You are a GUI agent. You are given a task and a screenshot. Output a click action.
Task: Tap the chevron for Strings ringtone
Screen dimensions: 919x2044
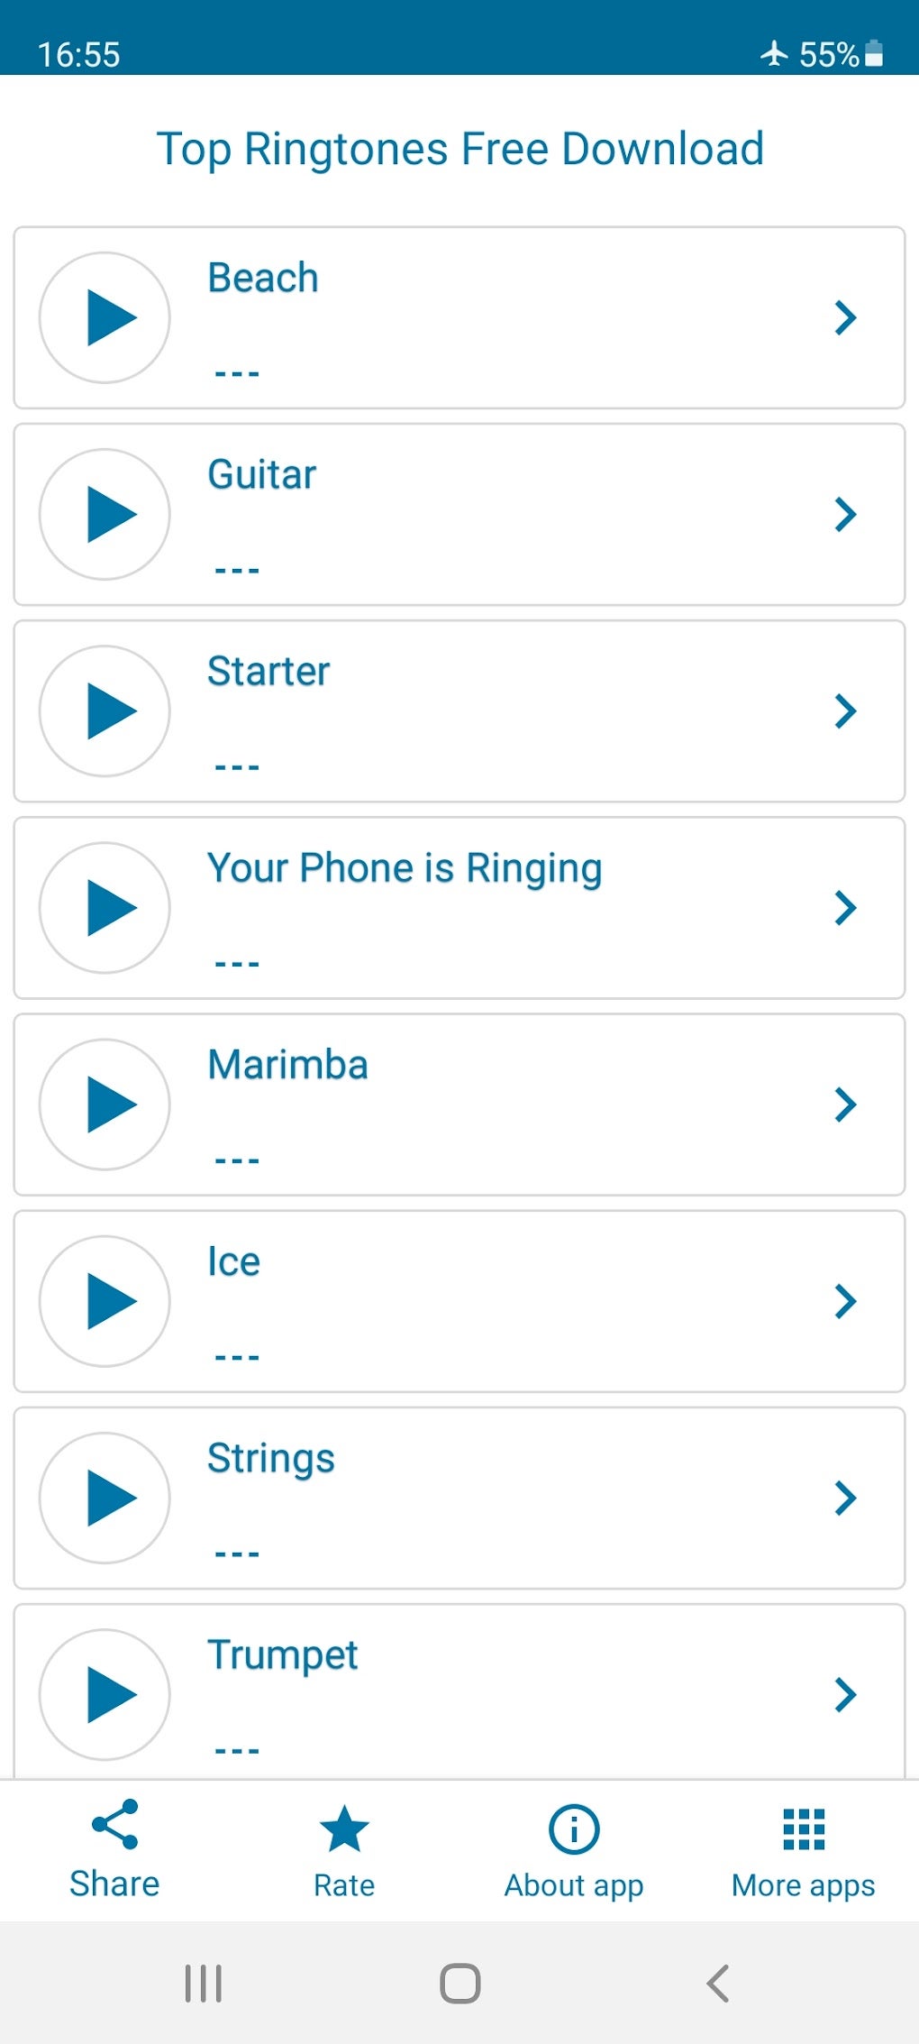point(845,1497)
